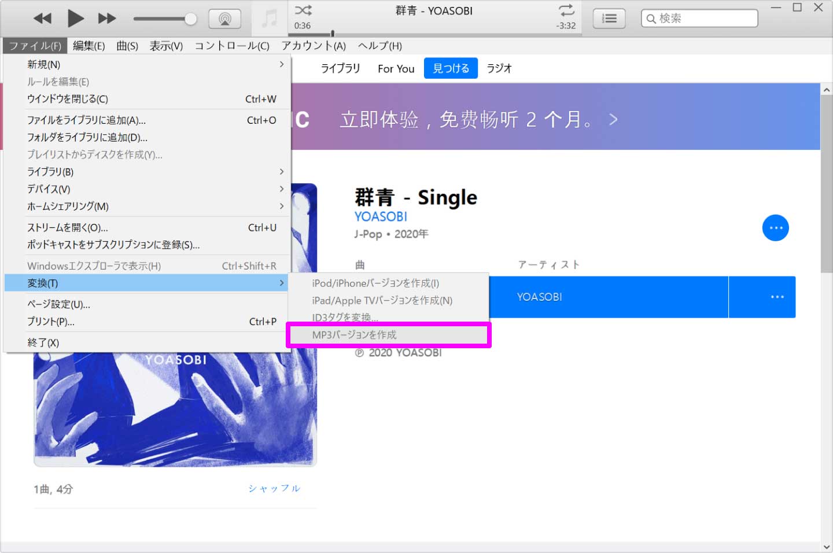833x553 pixels.
Task: Choose プリント(P)... menu item
Action: point(147,322)
